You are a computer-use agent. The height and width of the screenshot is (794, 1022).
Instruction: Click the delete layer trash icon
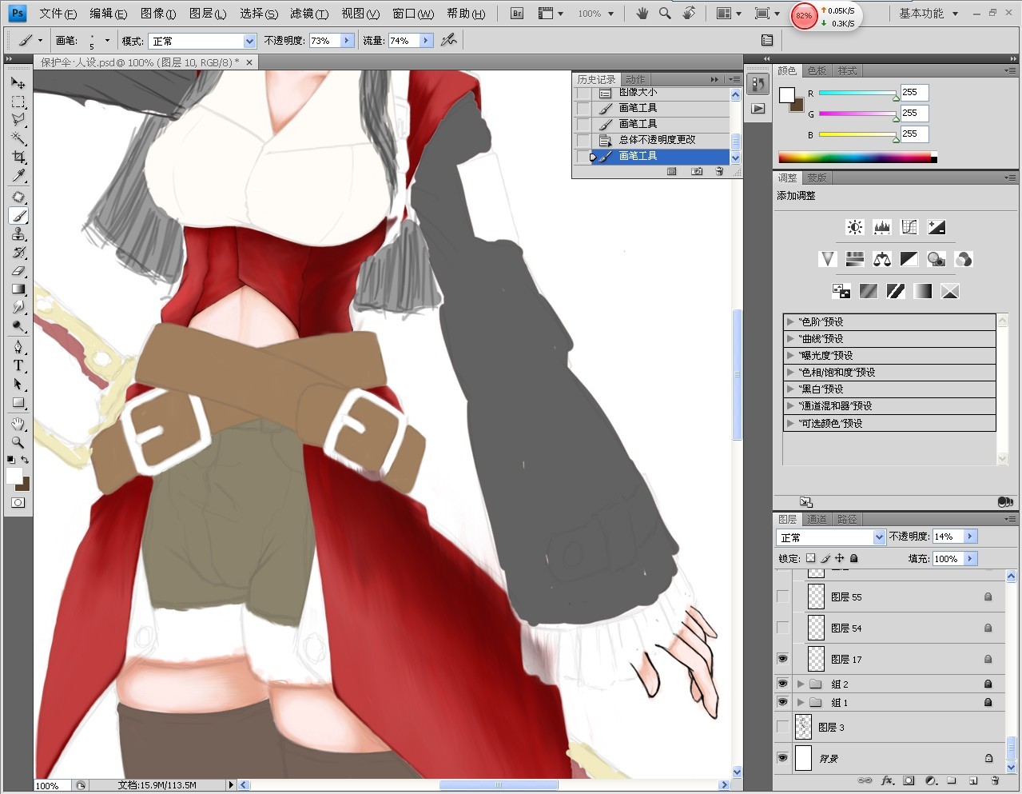[x=995, y=780]
